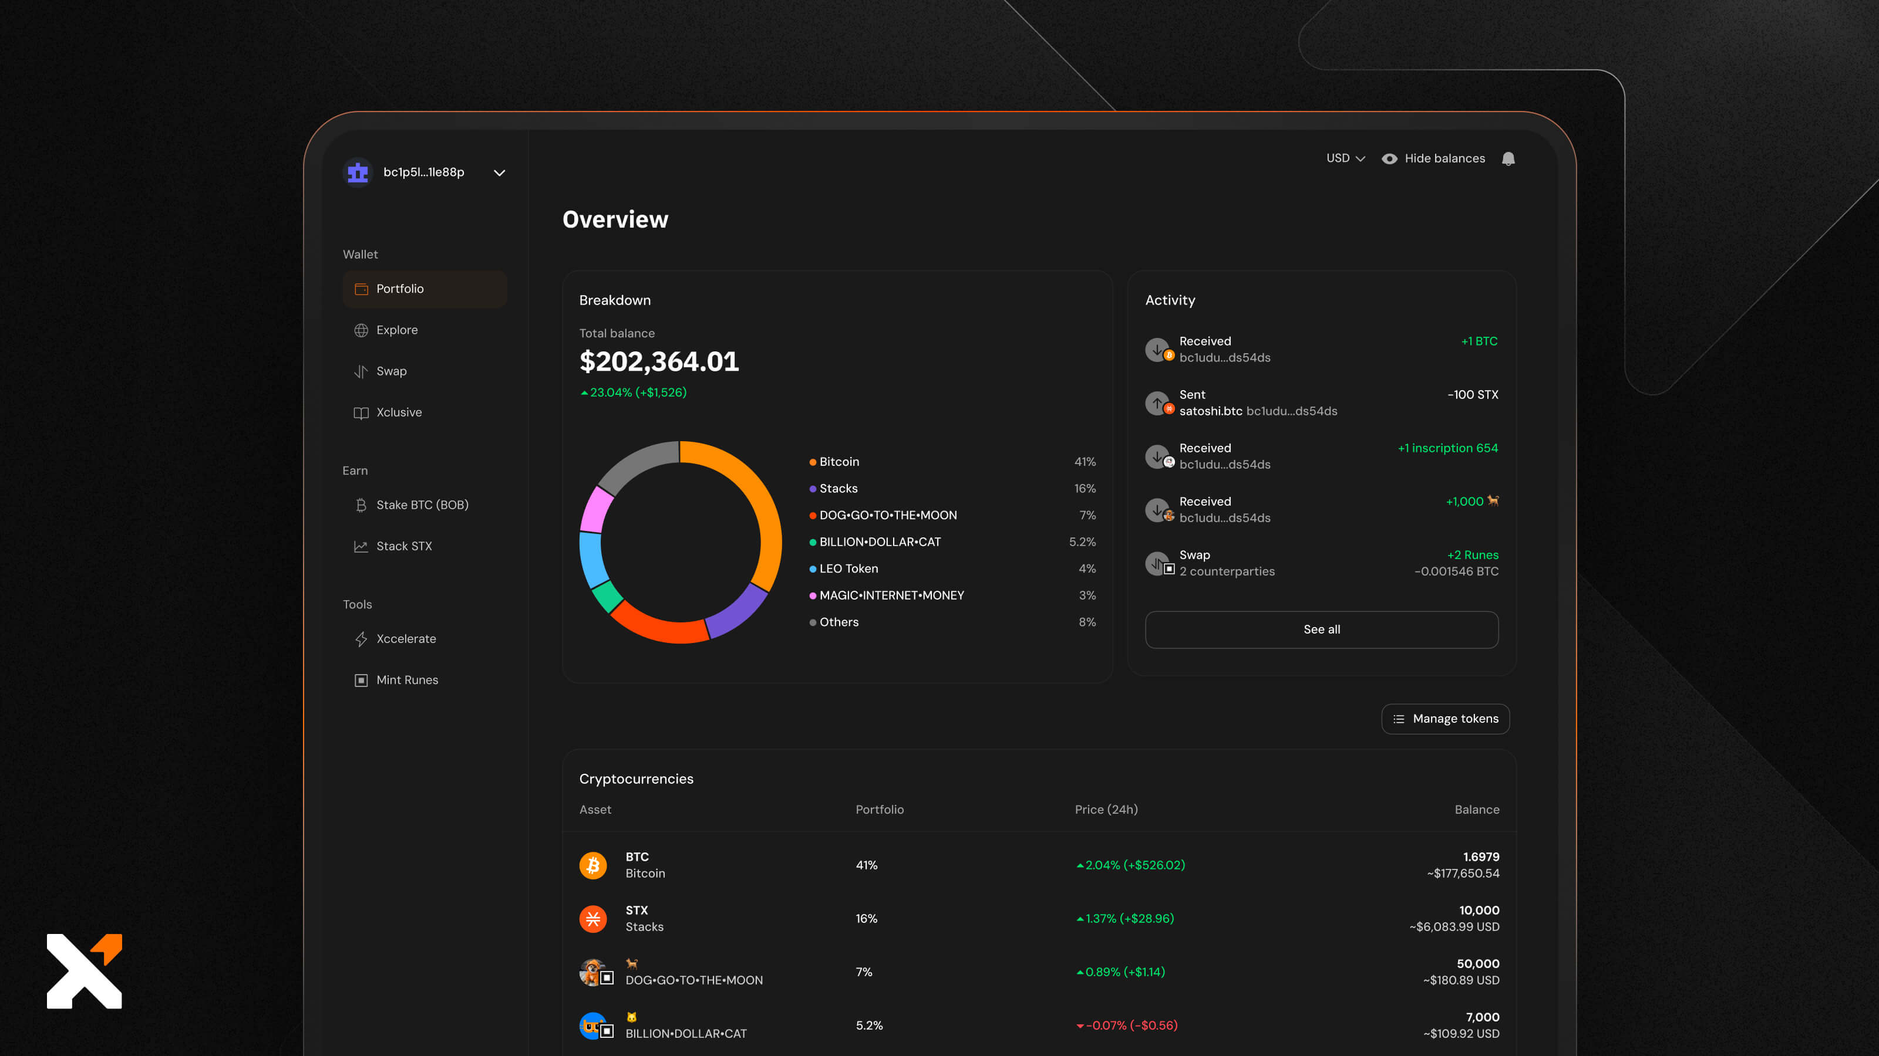1879x1056 pixels.
Task: Click the Sent -100 STX activity icon
Action: (1159, 403)
